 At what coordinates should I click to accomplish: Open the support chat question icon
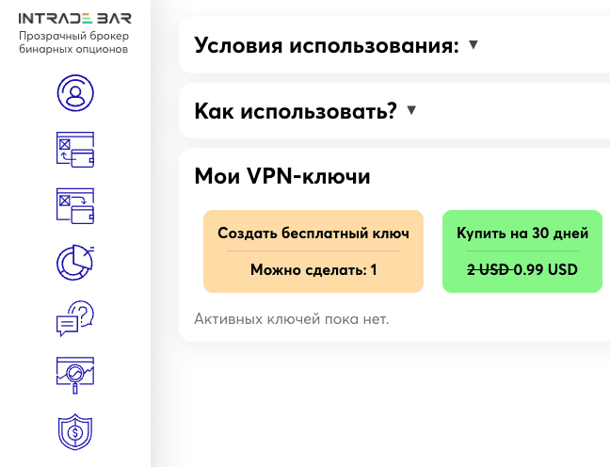pyautogui.click(x=75, y=318)
